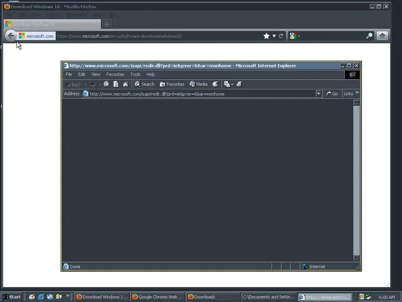
Task: Click the Print icon in IE toolbar
Action: coord(239,84)
